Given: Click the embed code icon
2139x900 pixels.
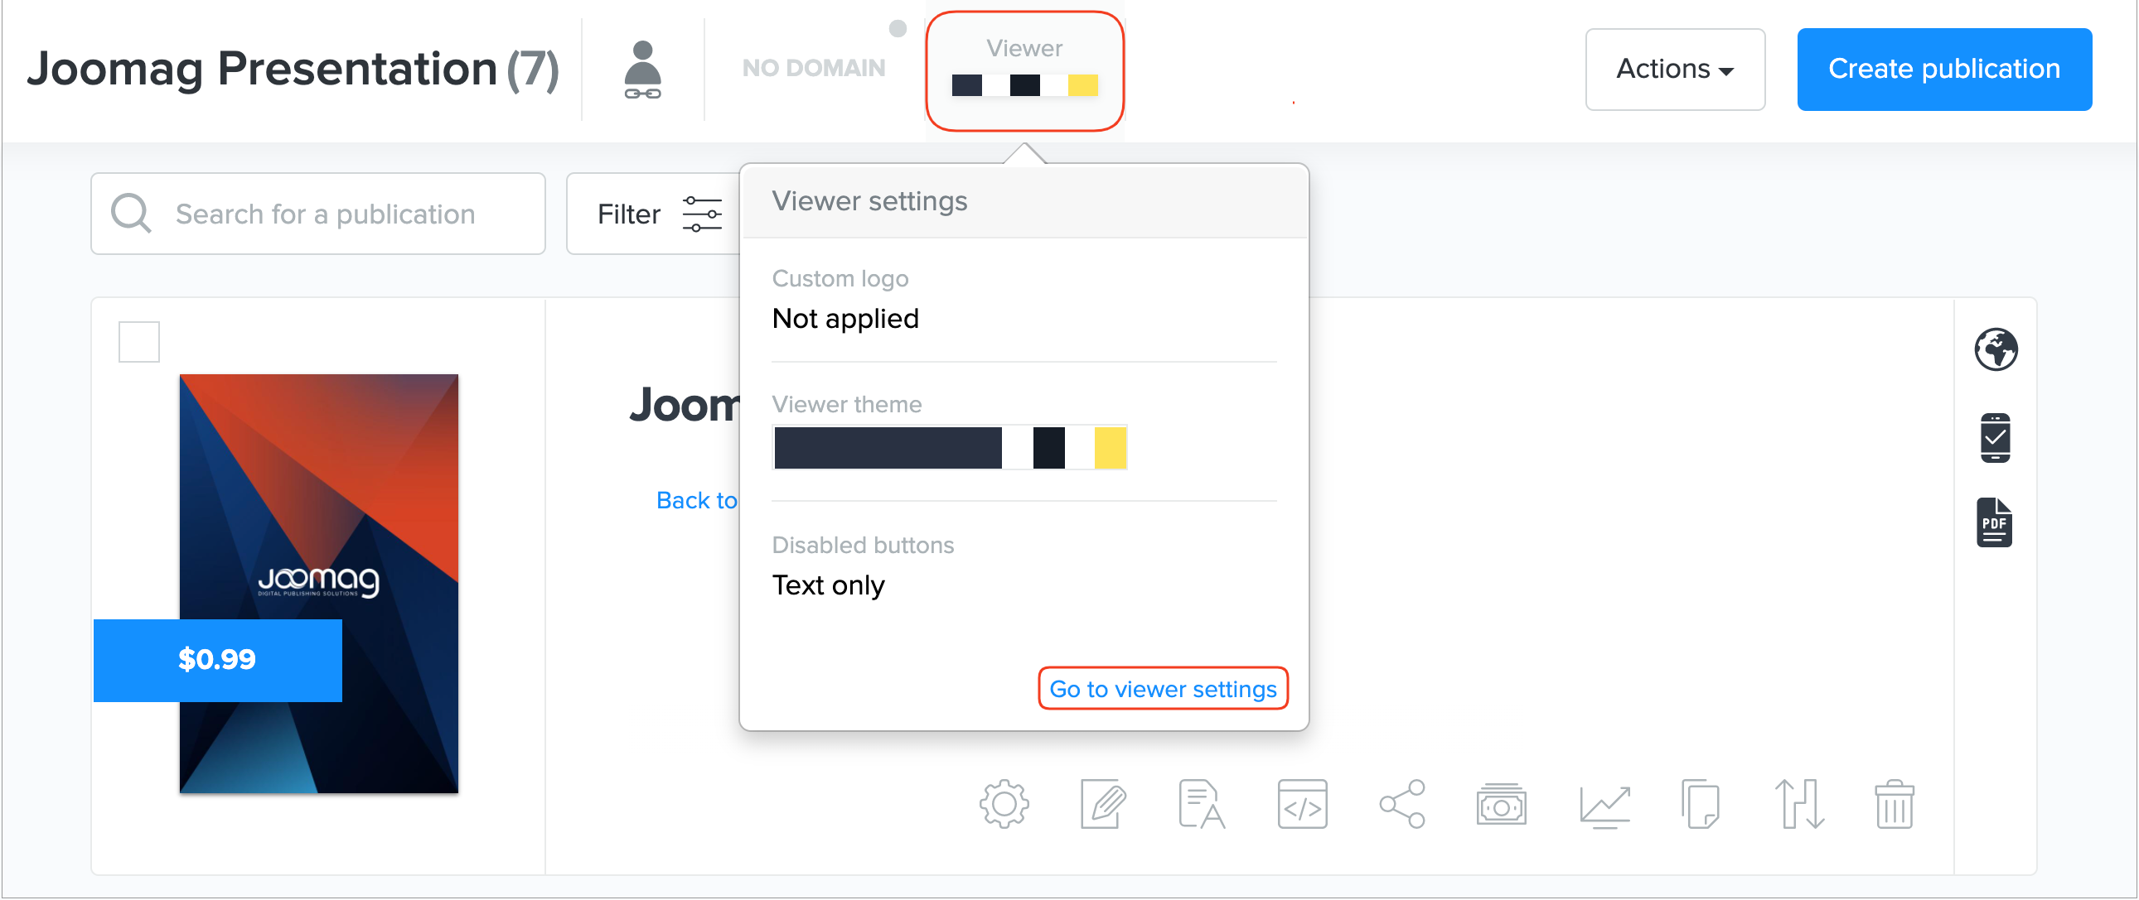Looking at the screenshot, I should (x=1302, y=803).
